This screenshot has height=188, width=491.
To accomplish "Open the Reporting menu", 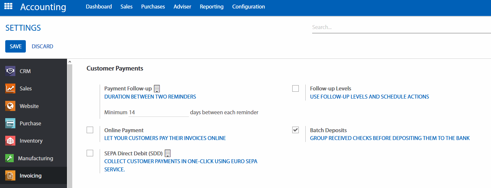I will tap(212, 7).
